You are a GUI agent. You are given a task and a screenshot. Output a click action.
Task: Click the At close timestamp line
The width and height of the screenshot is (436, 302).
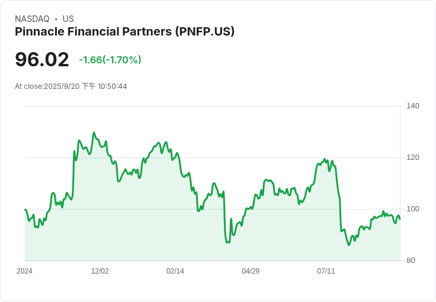[71, 86]
